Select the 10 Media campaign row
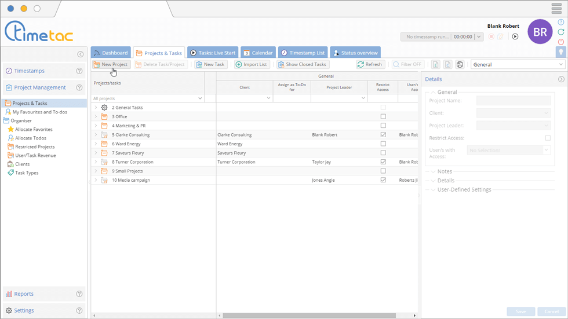 254,179
